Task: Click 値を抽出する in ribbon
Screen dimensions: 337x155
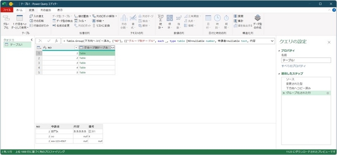Action: click(243, 26)
